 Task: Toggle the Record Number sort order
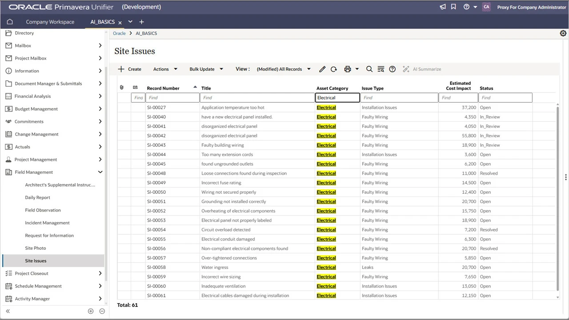195,87
